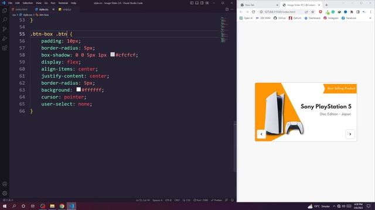Image resolution: width=375 pixels, height=210 pixels.
Task: Open the Explorer view in VS Code activity bar
Action: [x=5, y=10]
